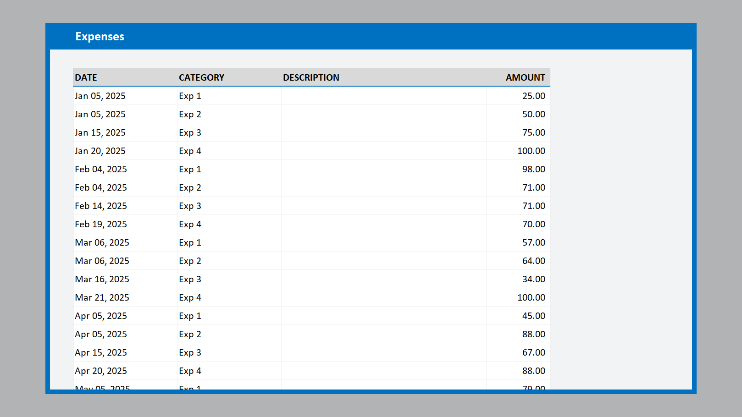Select the Expenses title bar text
This screenshot has width=742, height=417.
(100, 36)
